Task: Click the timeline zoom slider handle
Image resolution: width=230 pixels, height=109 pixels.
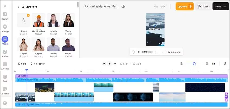Action: [x=194, y=64]
